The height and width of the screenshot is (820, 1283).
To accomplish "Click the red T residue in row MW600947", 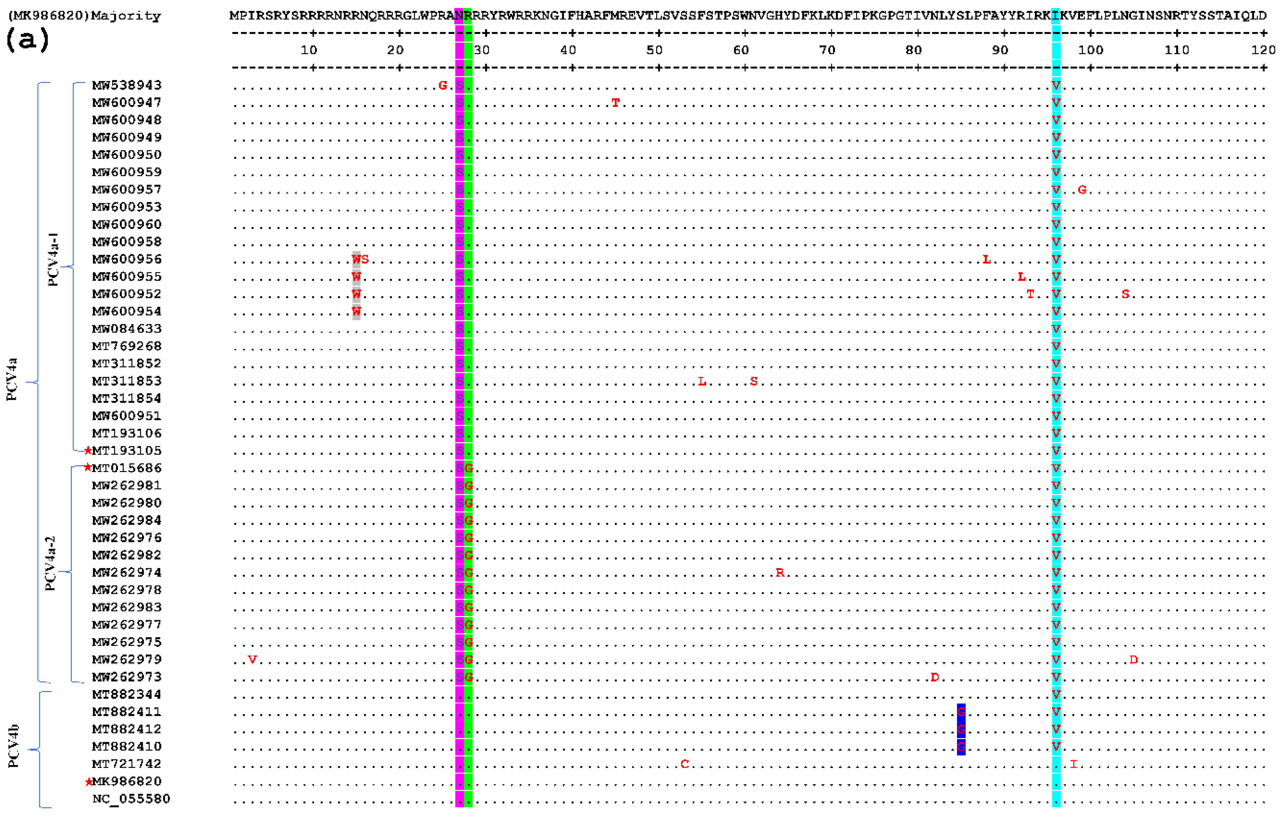I will click(x=615, y=103).
